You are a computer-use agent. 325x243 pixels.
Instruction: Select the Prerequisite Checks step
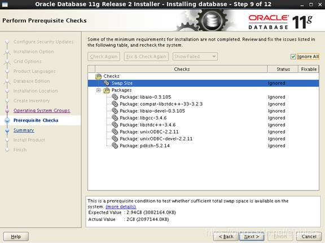tap(36, 120)
